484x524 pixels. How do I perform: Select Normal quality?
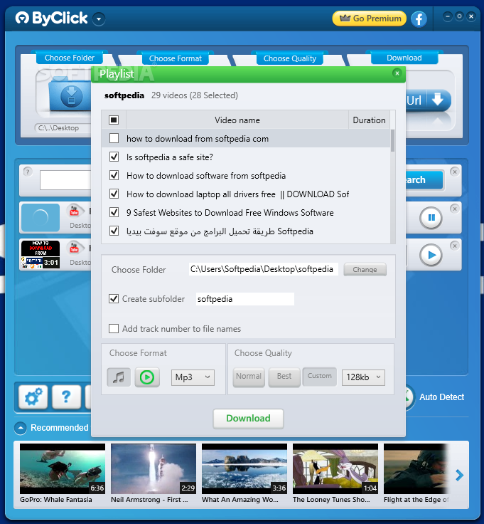pyautogui.click(x=249, y=377)
